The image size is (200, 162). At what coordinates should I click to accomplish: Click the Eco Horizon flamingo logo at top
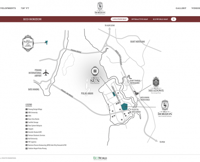point(100,8)
